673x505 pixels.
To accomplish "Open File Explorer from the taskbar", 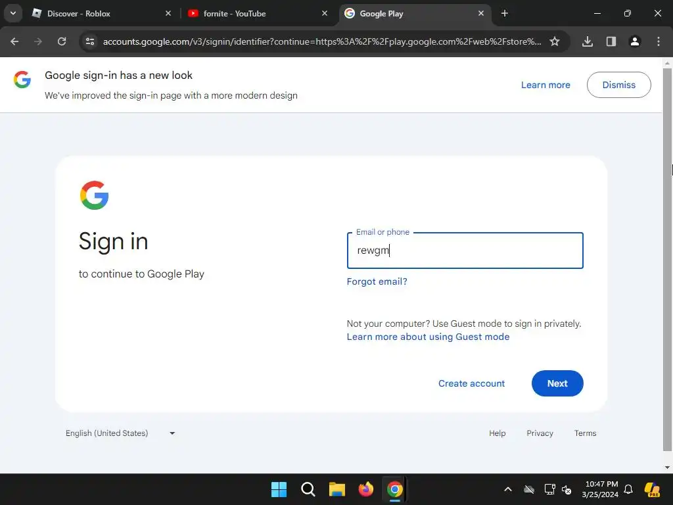I will point(337,489).
